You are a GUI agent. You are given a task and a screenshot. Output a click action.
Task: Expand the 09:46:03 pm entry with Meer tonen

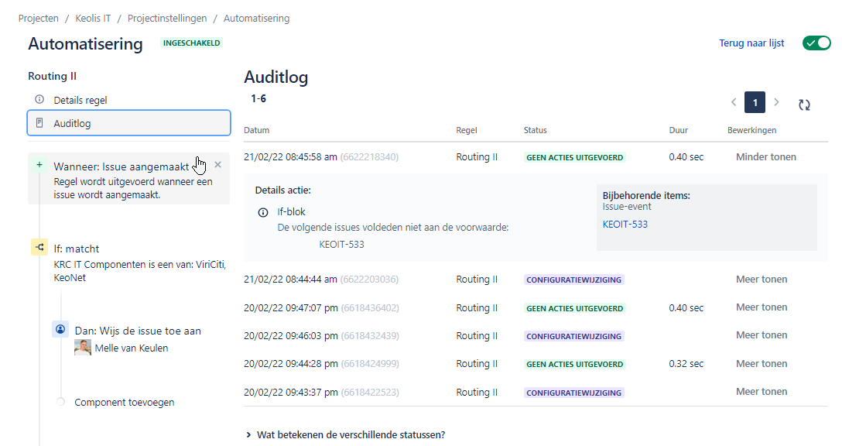[762, 335]
